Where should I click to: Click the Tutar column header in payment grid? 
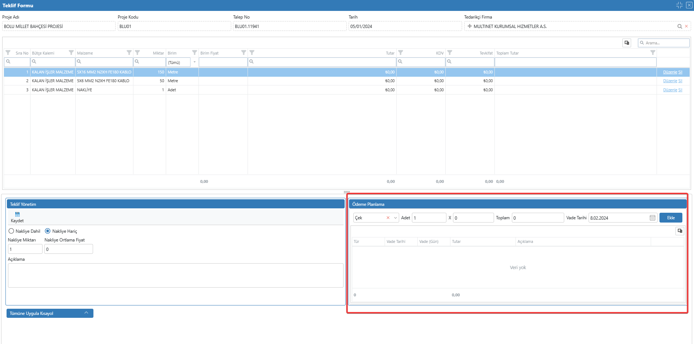456,241
